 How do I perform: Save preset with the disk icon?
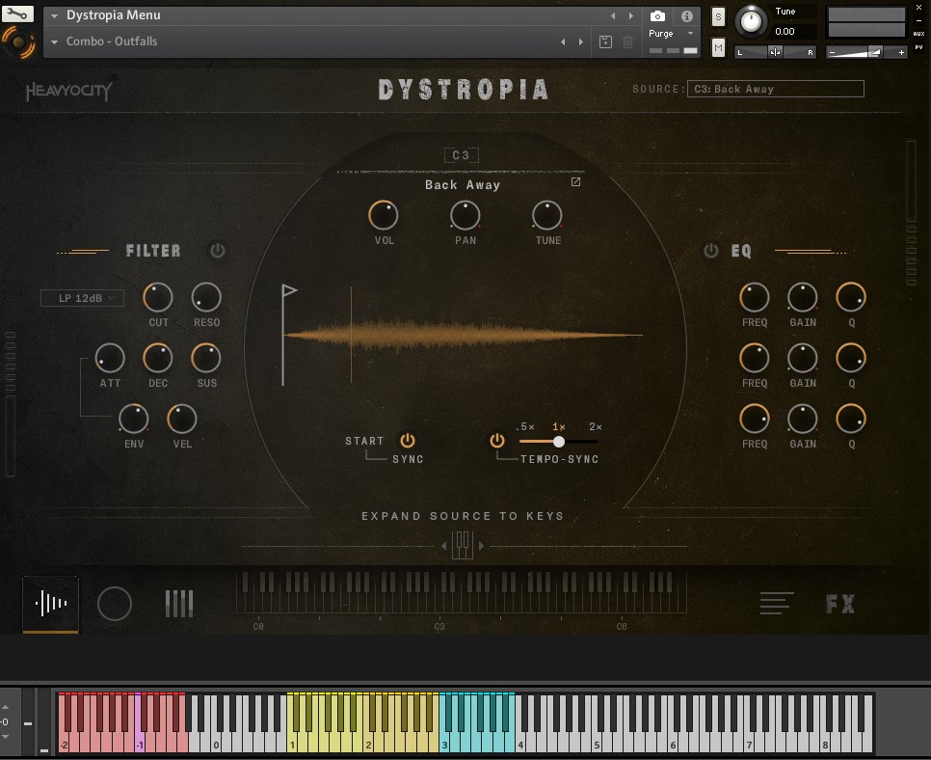(605, 41)
